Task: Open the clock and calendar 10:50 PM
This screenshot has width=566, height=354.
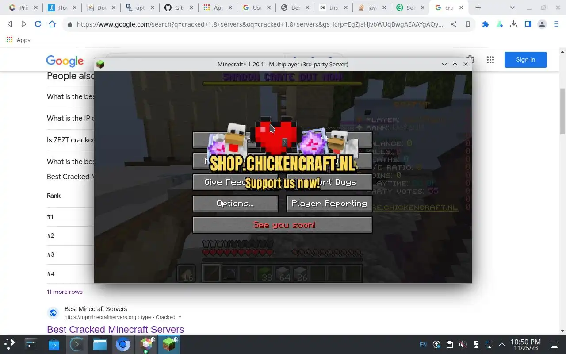Action: [525, 344]
